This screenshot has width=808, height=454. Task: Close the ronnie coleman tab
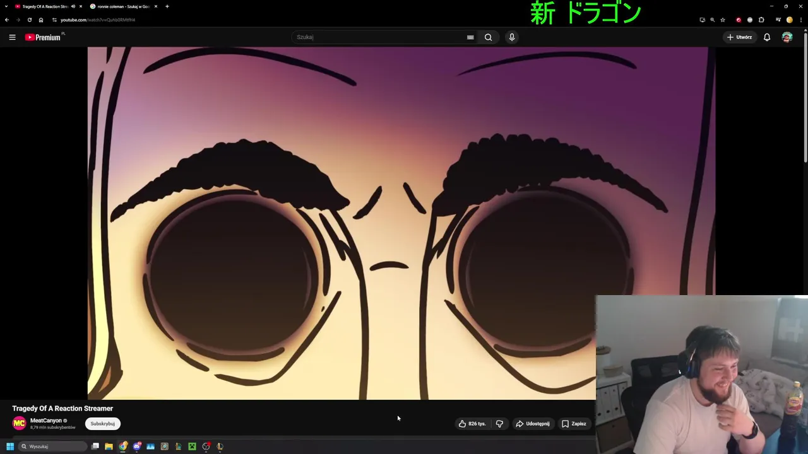(155, 6)
